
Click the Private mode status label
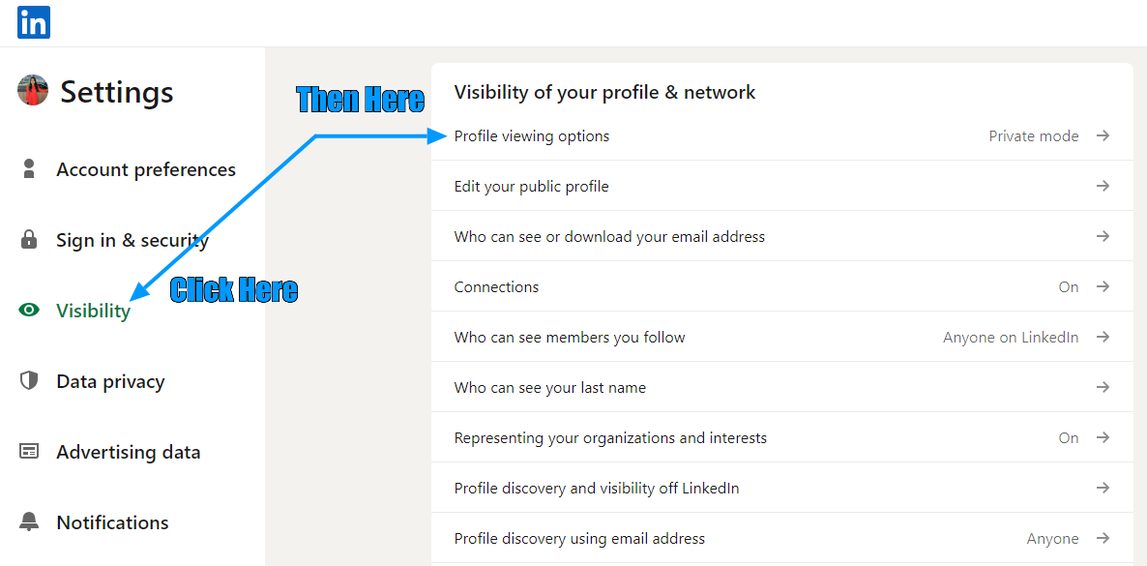[1034, 135]
